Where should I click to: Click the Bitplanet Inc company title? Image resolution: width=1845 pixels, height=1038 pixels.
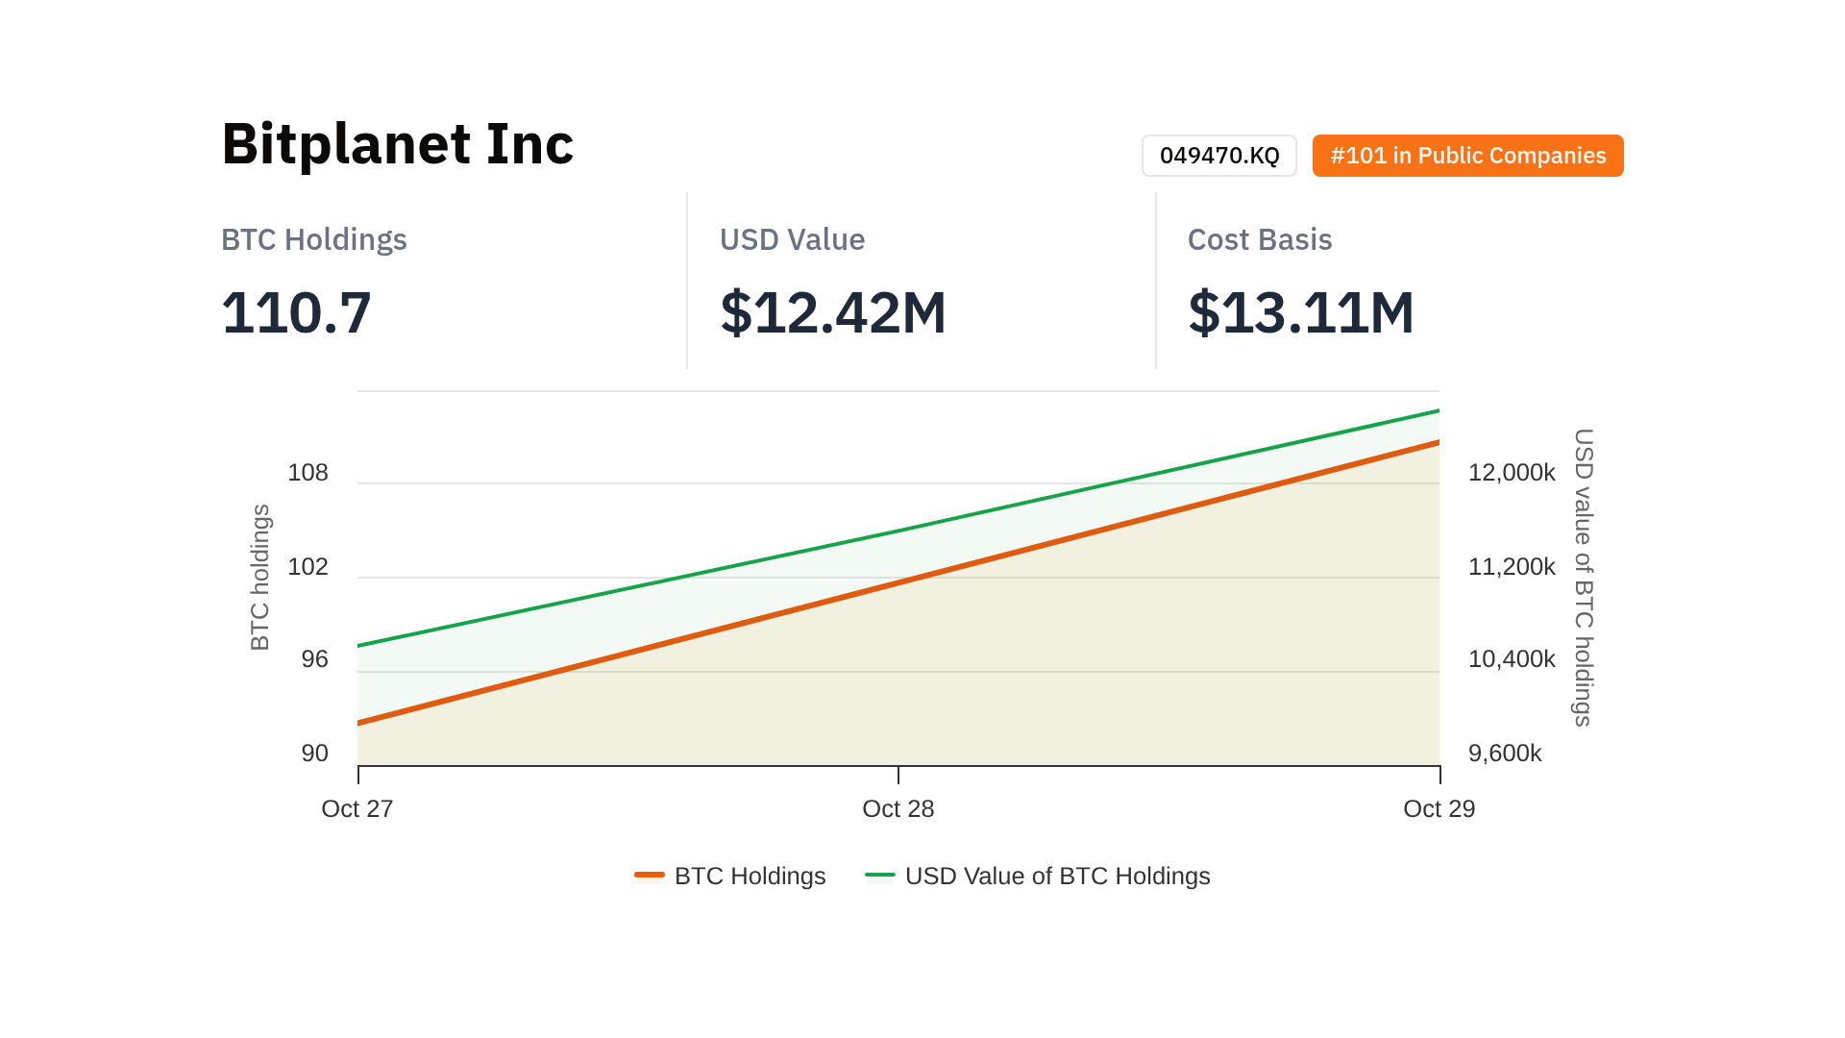(x=397, y=144)
